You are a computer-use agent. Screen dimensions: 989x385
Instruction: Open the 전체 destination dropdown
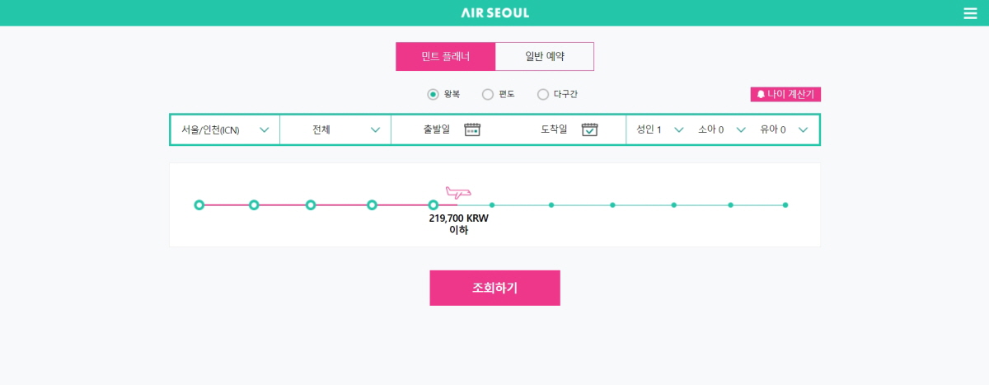pos(335,129)
